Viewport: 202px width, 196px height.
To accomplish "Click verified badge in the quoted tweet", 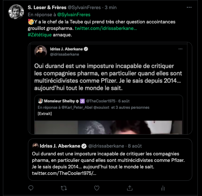I will click(x=84, y=146).
